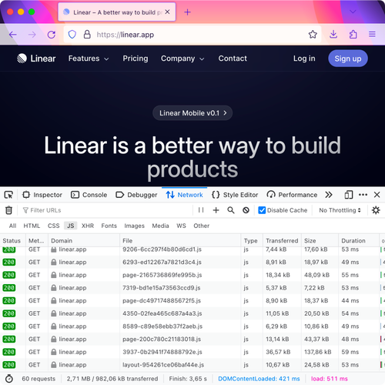Enable the XHR request filter
Image resolution: width=385 pixels, height=385 pixels.
point(88,226)
